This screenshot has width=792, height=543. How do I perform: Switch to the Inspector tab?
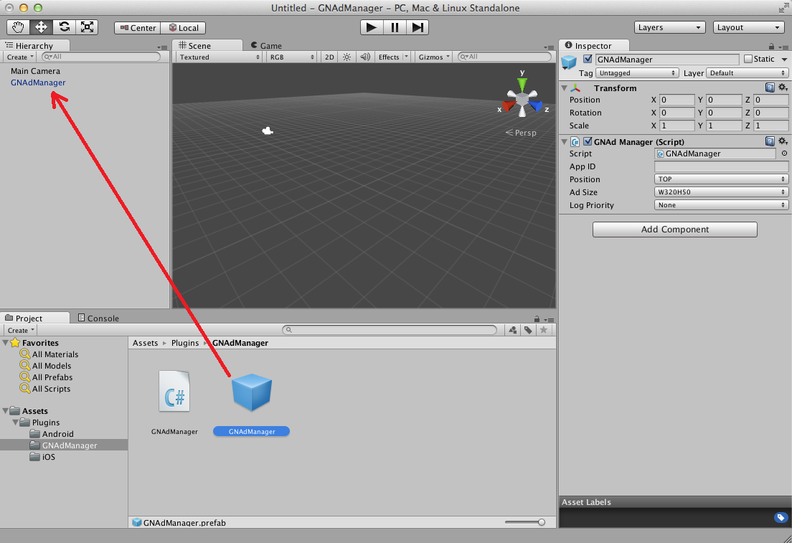coord(594,45)
